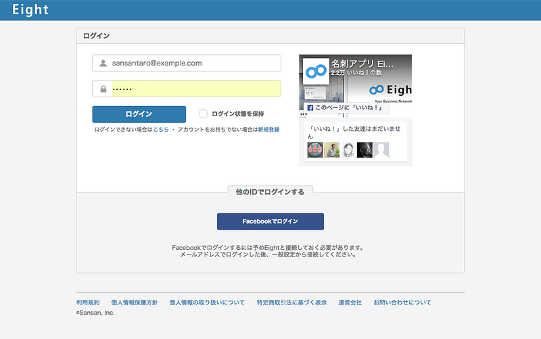
Task: Open 個人情報の取り扱いについて footer link
Action: click(x=207, y=303)
